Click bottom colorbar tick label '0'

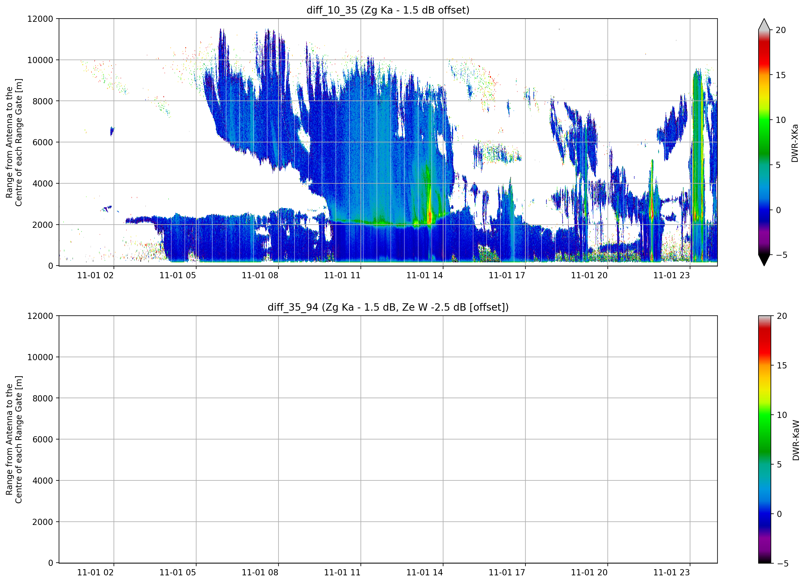coord(779,514)
